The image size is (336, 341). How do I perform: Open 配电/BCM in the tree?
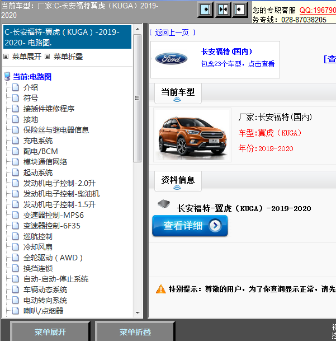[x=41, y=151]
